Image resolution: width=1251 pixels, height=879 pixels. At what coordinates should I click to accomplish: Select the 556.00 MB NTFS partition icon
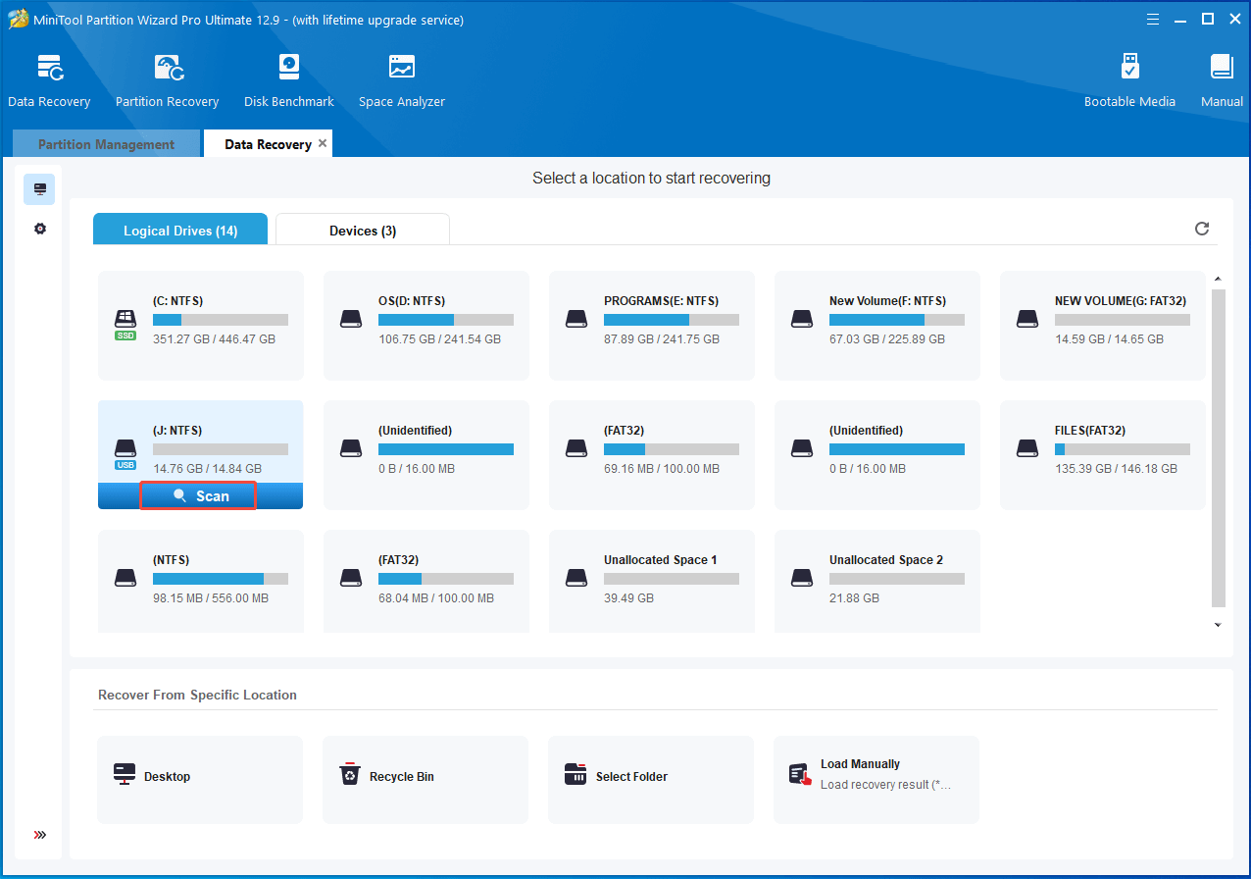pyautogui.click(x=125, y=578)
